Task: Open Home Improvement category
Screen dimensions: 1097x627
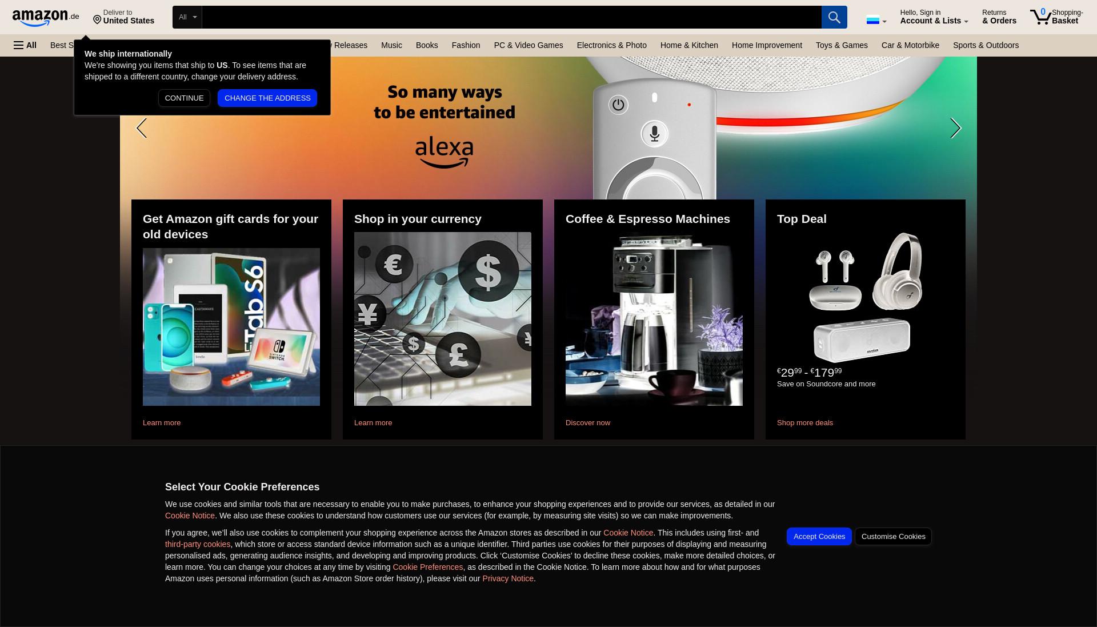Action: pos(767,45)
